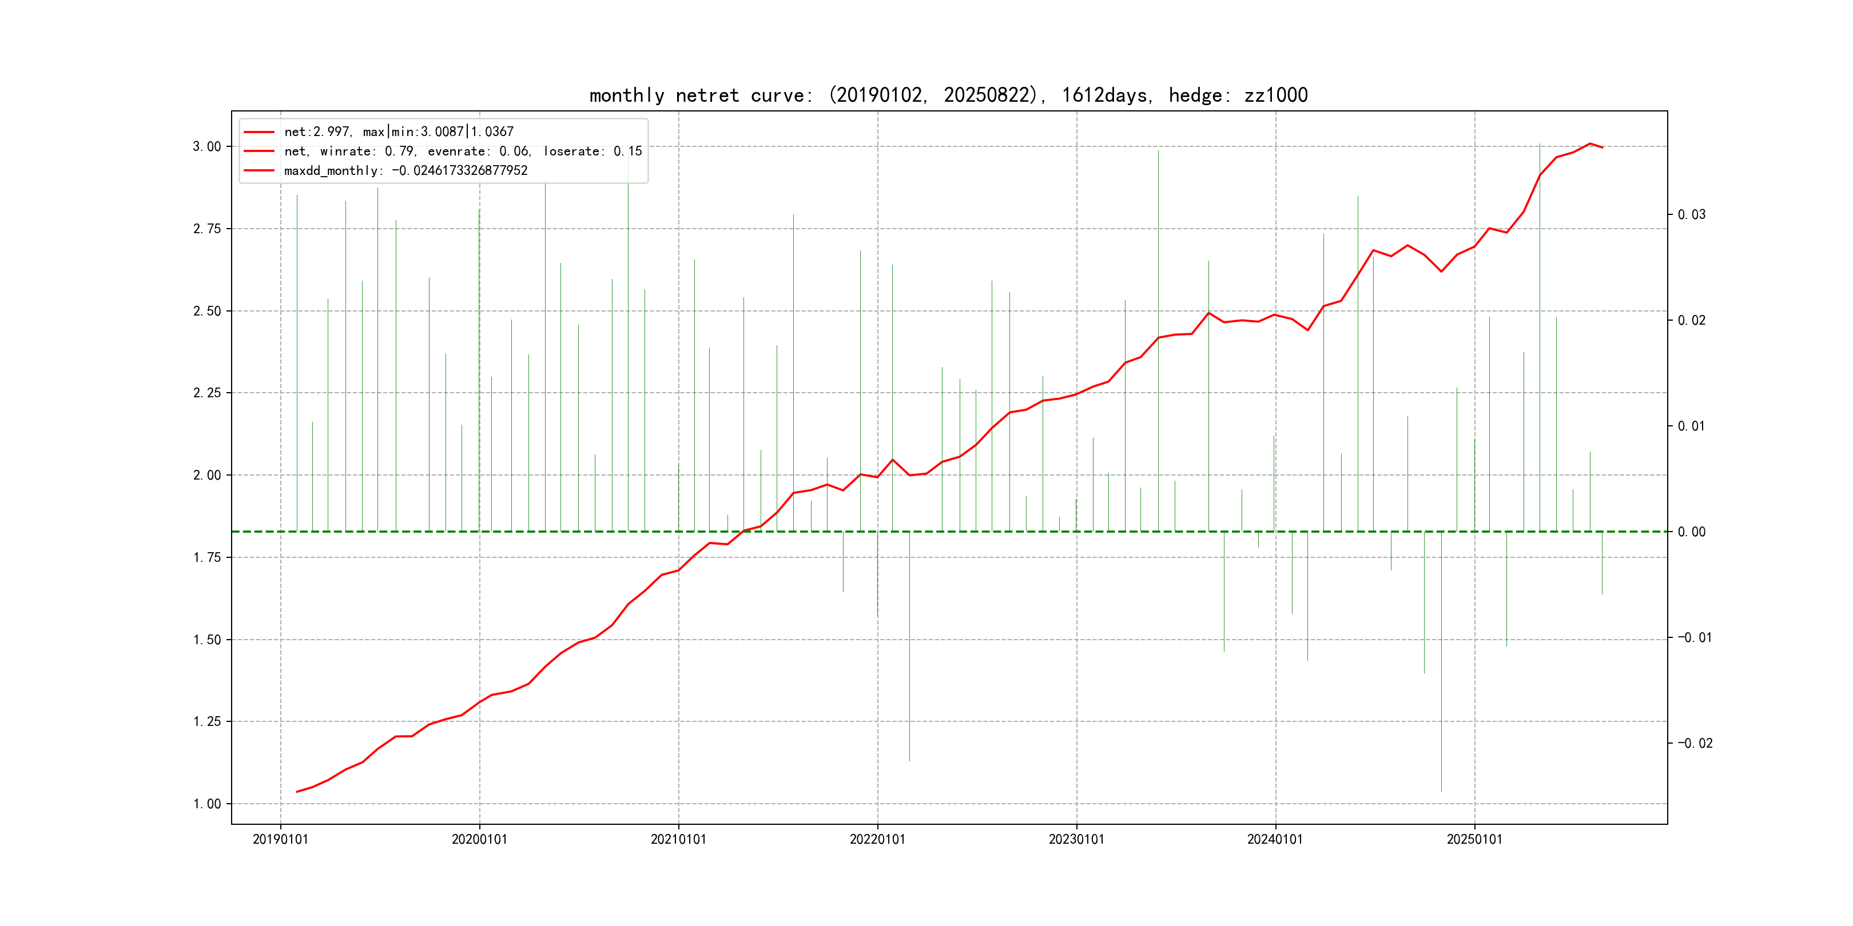This screenshot has height=926, width=1853.
Task: Click the chart title text
Action: (948, 95)
